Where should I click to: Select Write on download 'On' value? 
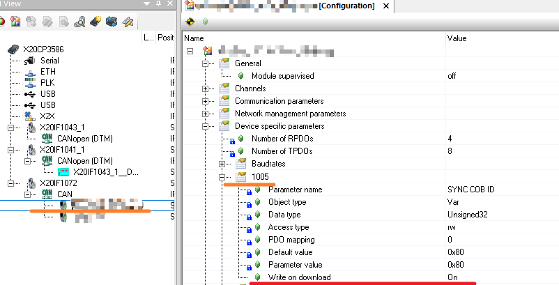(453, 277)
